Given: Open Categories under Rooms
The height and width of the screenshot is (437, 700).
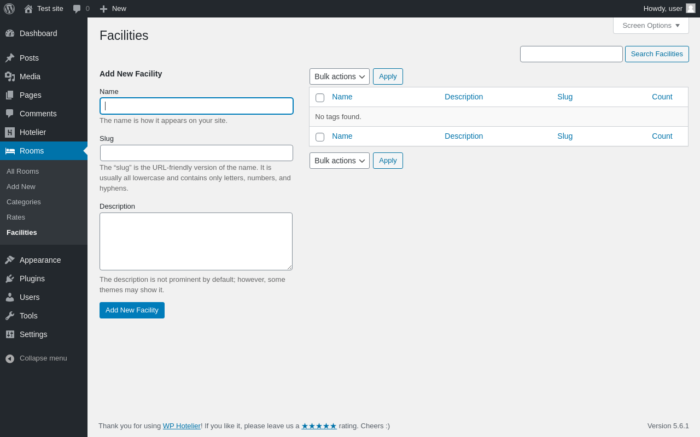Looking at the screenshot, I should [x=24, y=202].
